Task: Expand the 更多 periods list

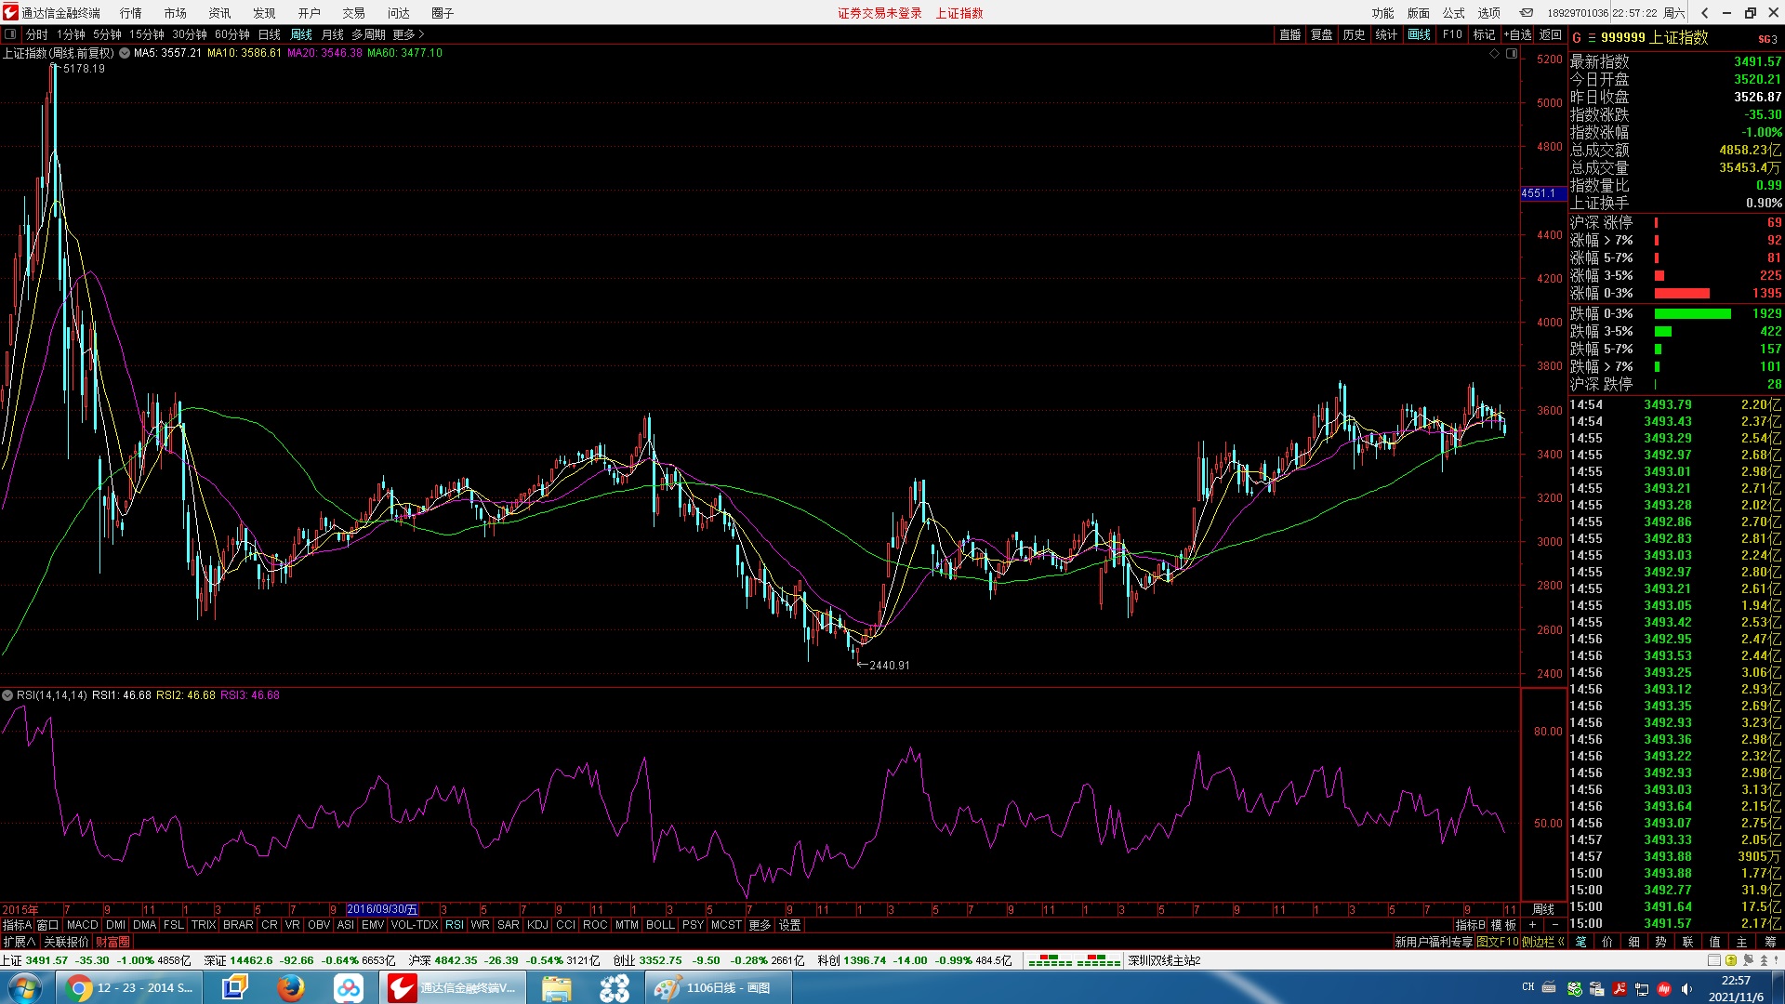Action: 408,34
